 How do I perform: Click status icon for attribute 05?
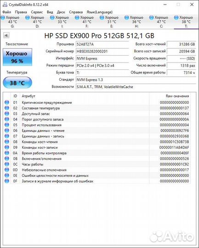(x=7, y=125)
